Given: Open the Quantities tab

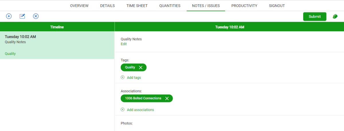Looking at the screenshot, I should pyautogui.click(x=170, y=6).
